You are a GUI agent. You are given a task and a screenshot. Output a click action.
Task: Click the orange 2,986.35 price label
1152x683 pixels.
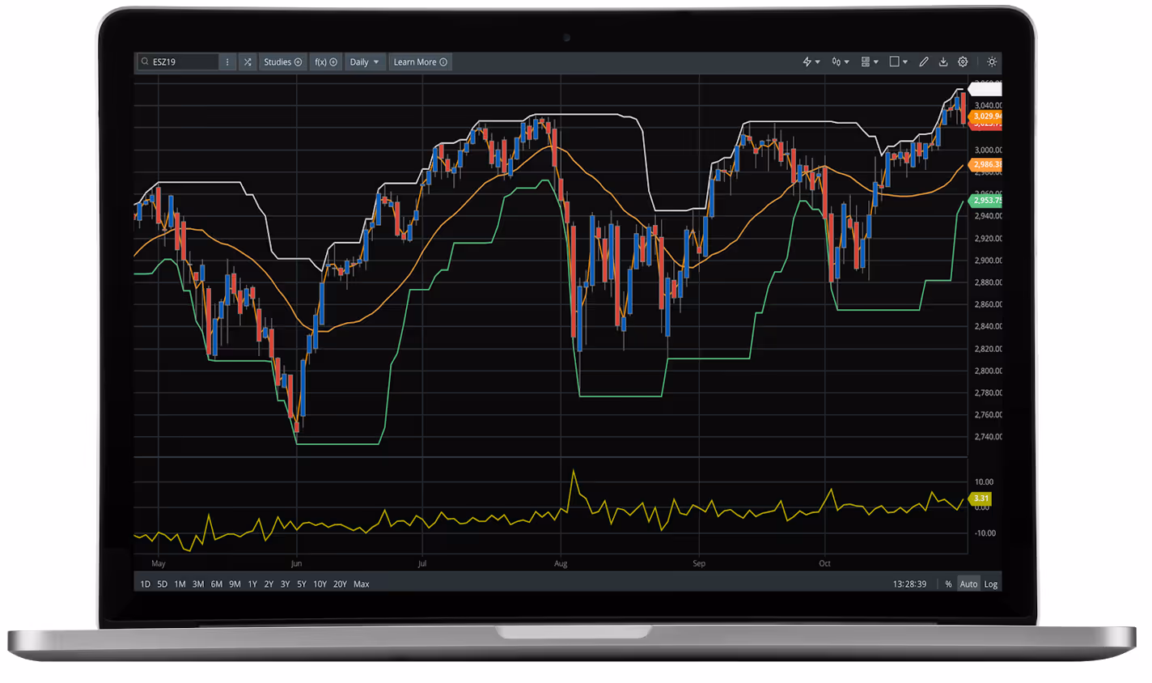986,164
